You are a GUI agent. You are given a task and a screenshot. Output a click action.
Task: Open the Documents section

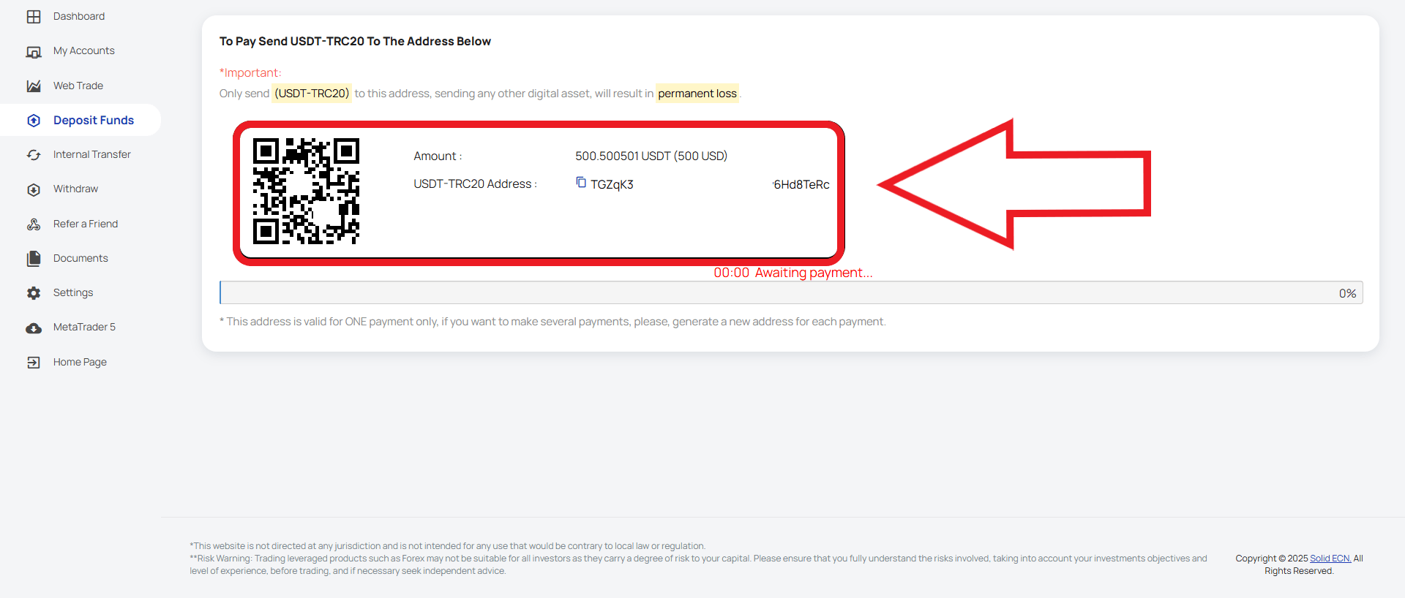coord(80,258)
